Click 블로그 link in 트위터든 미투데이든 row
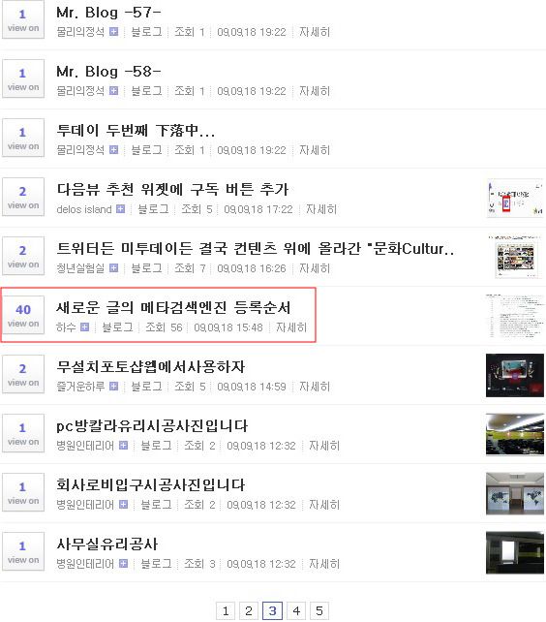The image size is (546, 622). [146, 268]
